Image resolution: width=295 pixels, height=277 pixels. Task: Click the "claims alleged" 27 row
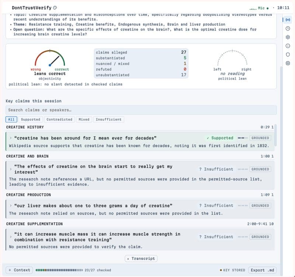click(x=141, y=52)
